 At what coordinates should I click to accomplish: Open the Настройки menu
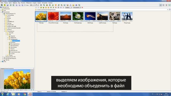click(x=45, y=3)
